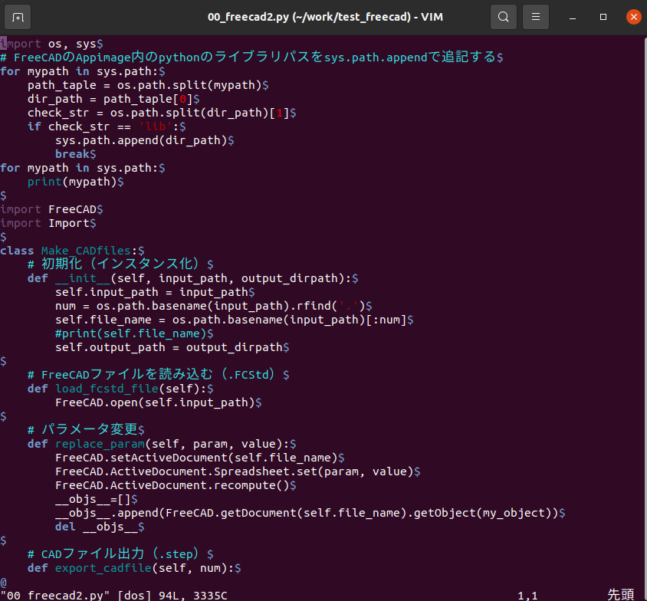Click 'def export_cadfile(self, num):' line

click(x=134, y=568)
